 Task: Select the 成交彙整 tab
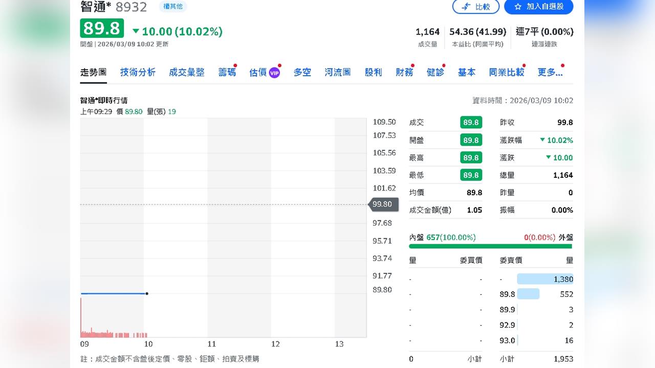[x=186, y=73]
